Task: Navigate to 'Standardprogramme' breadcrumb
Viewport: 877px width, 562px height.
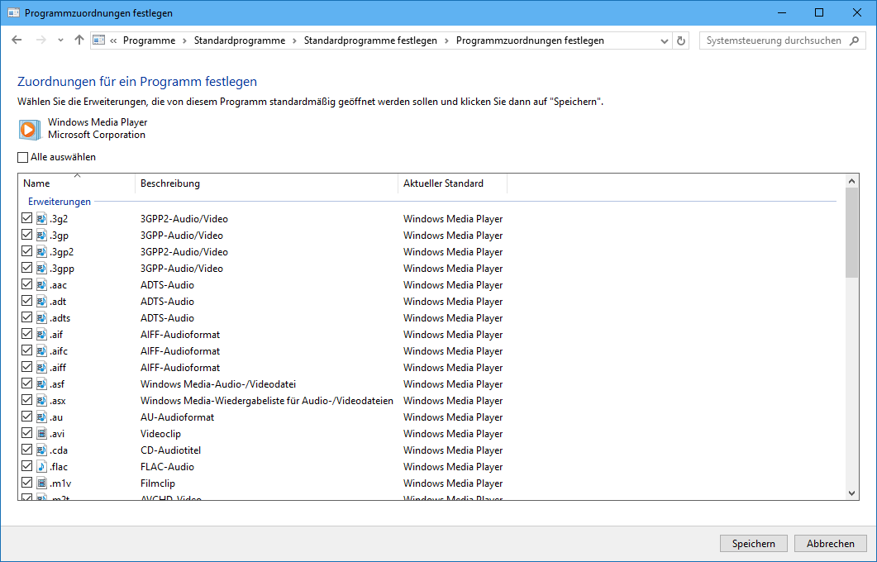Action: (240, 40)
